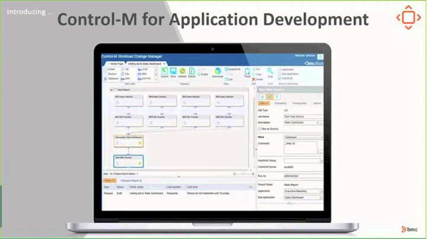Add new Database job type
This screenshot has width=427, height=239.
[x=111, y=79]
